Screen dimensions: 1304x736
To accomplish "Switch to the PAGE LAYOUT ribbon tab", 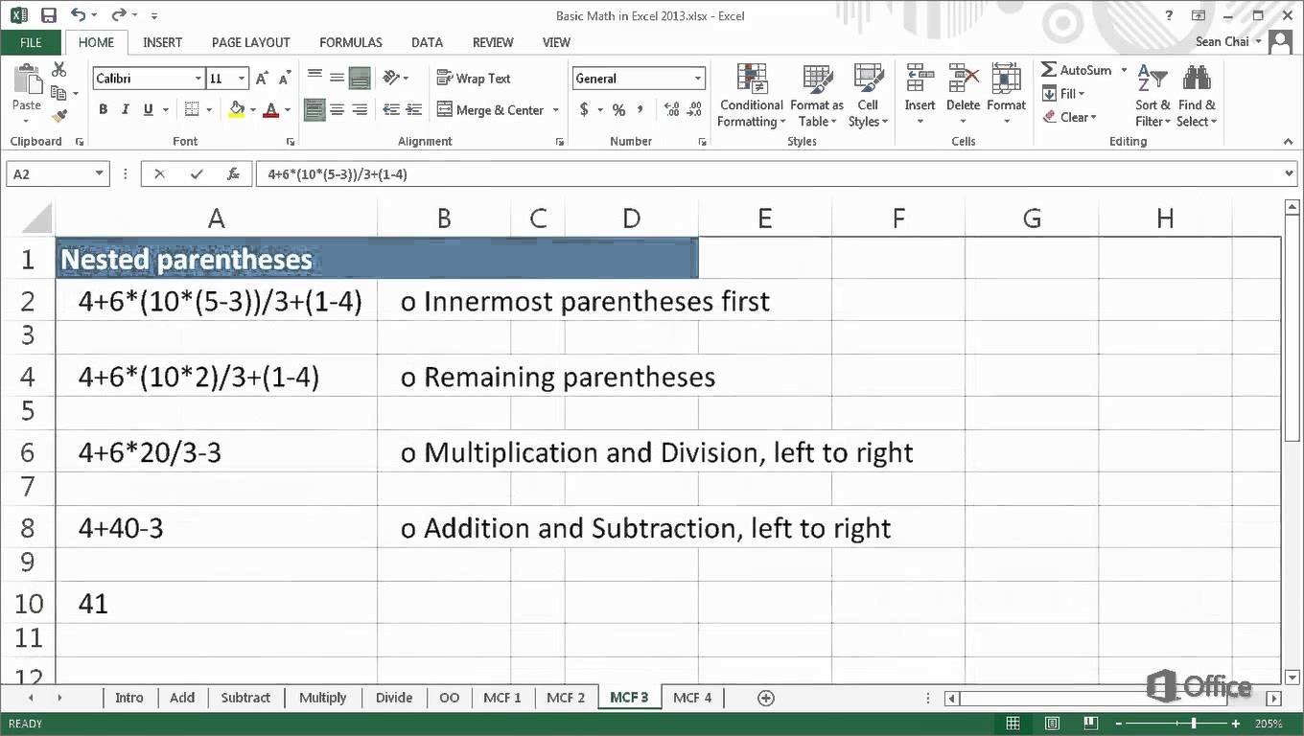I will coord(250,42).
